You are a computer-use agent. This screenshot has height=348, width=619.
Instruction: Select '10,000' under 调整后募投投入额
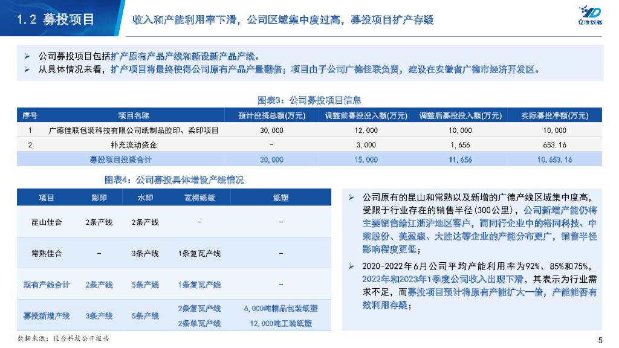point(460,130)
